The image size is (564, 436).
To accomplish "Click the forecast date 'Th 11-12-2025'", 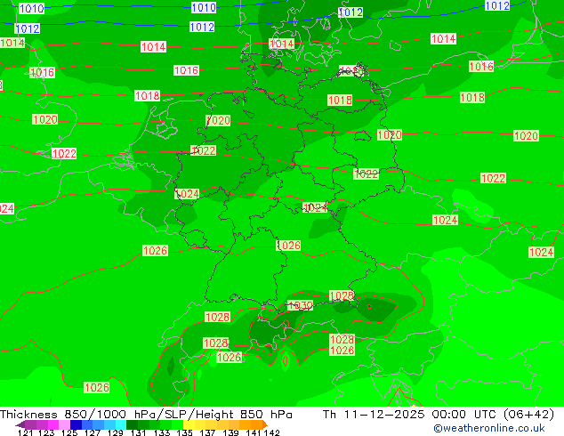I will 374,415.
